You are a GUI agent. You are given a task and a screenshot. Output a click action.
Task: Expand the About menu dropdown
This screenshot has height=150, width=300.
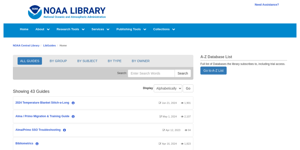click(42, 29)
